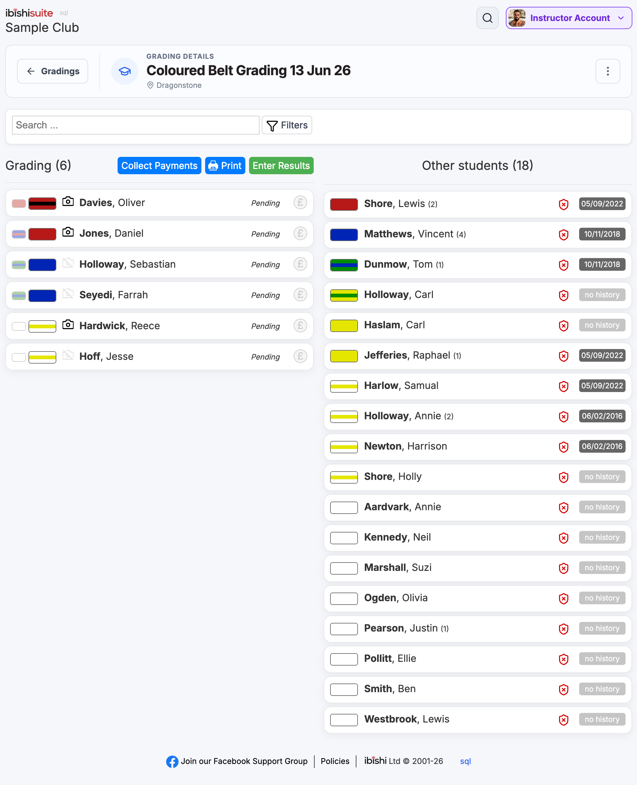Screen dimensions: 637x785
Task: Select student Pollitt, Ellie
Action: (477, 659)
